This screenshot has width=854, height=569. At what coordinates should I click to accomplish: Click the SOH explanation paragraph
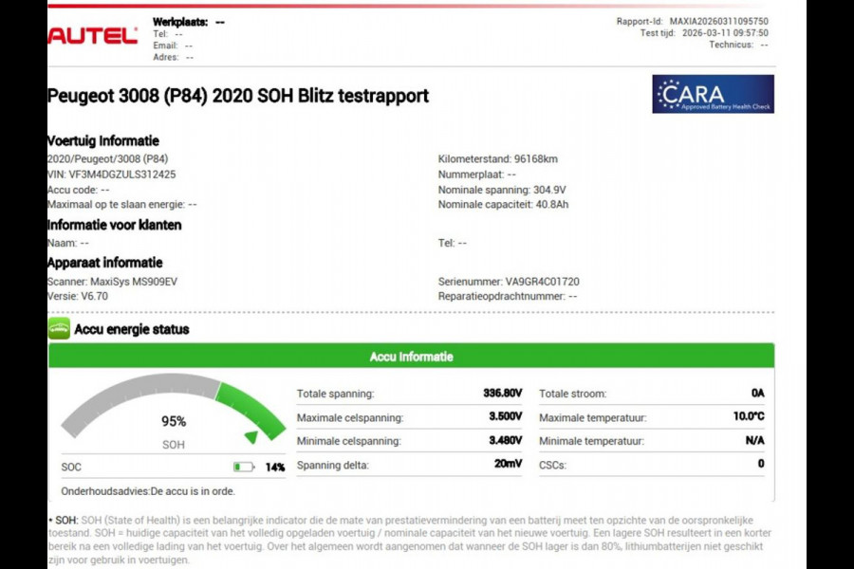410,540
